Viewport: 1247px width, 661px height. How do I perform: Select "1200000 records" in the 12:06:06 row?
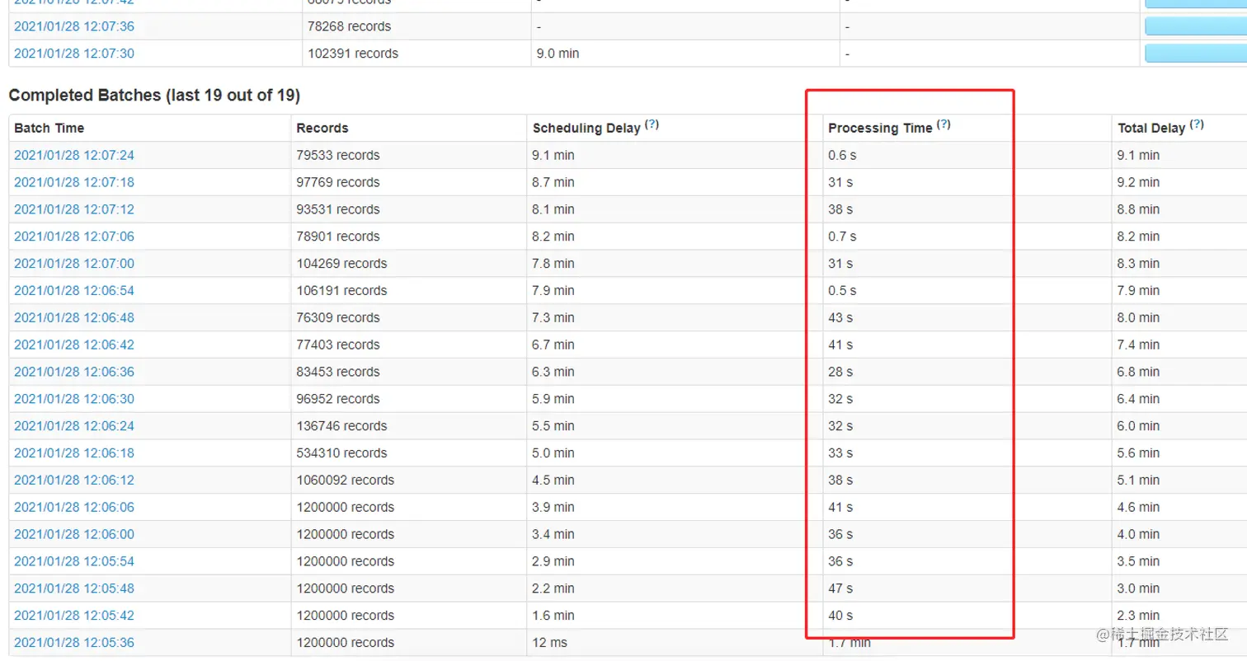coord(345,507)
